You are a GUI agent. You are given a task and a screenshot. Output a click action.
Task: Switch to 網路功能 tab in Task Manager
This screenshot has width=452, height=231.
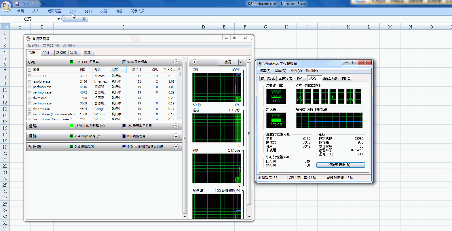coord(330,79)
